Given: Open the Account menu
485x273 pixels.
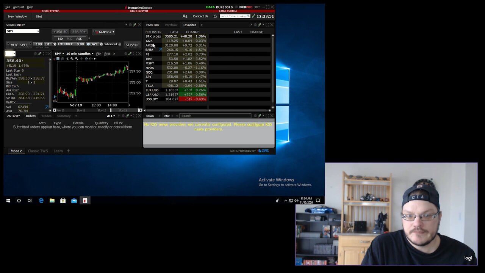Looking at the screenshot, I should coord(18,7).
